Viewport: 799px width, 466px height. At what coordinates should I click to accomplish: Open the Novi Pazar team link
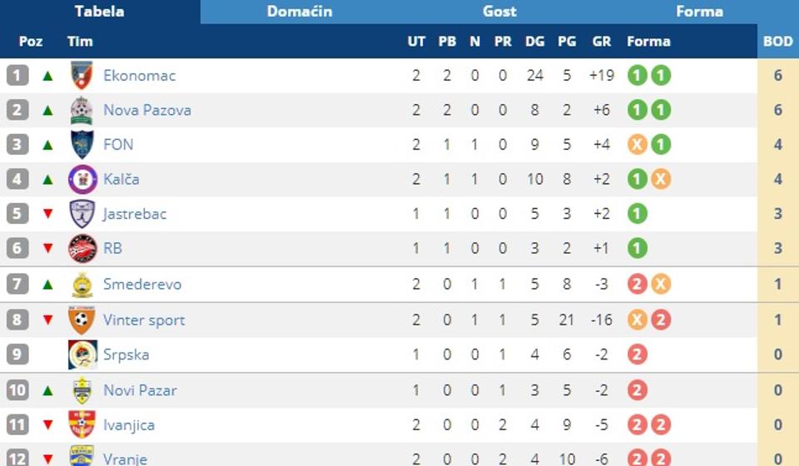140,390
